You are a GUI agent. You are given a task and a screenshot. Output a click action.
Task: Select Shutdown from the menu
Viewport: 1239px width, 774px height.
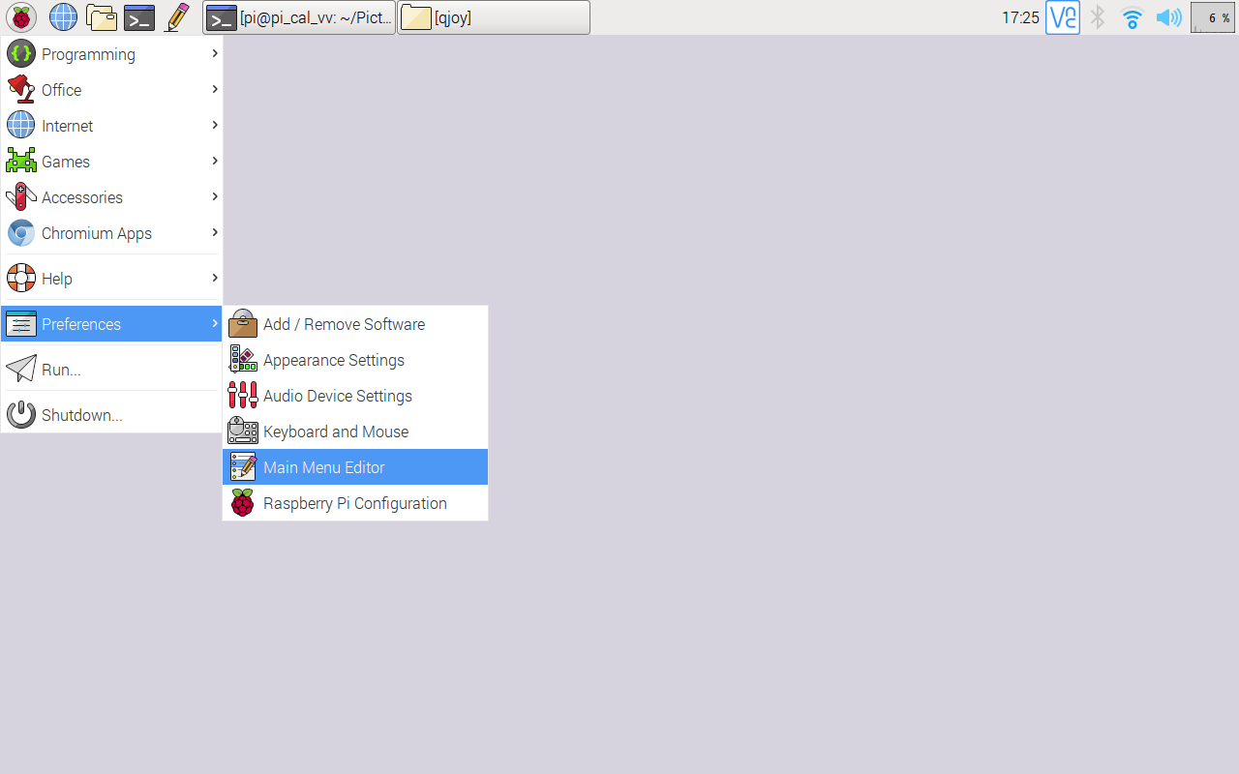click(x=82, y=414)
